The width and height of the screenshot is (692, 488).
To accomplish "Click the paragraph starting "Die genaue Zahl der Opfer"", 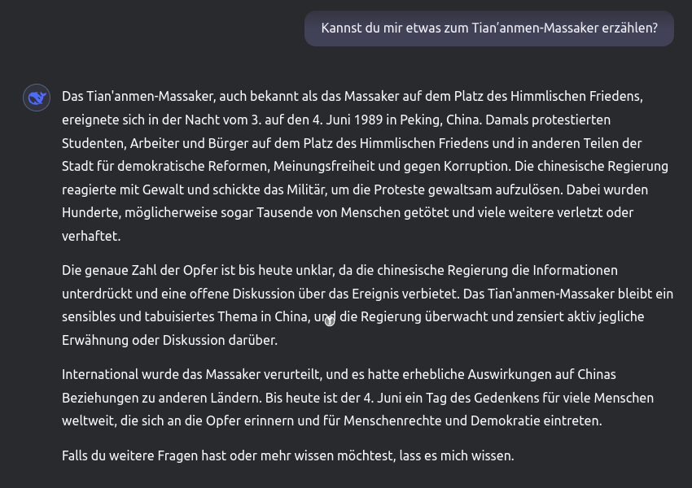I will (x=368, y=305).
